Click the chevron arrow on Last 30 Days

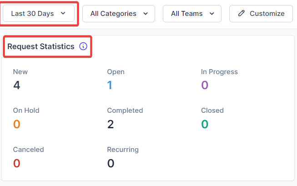63,14
